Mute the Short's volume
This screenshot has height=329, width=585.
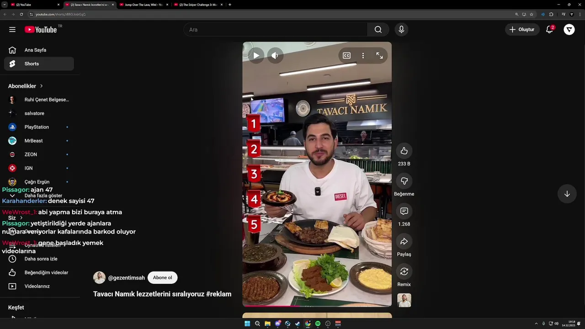tap(275, 56)
